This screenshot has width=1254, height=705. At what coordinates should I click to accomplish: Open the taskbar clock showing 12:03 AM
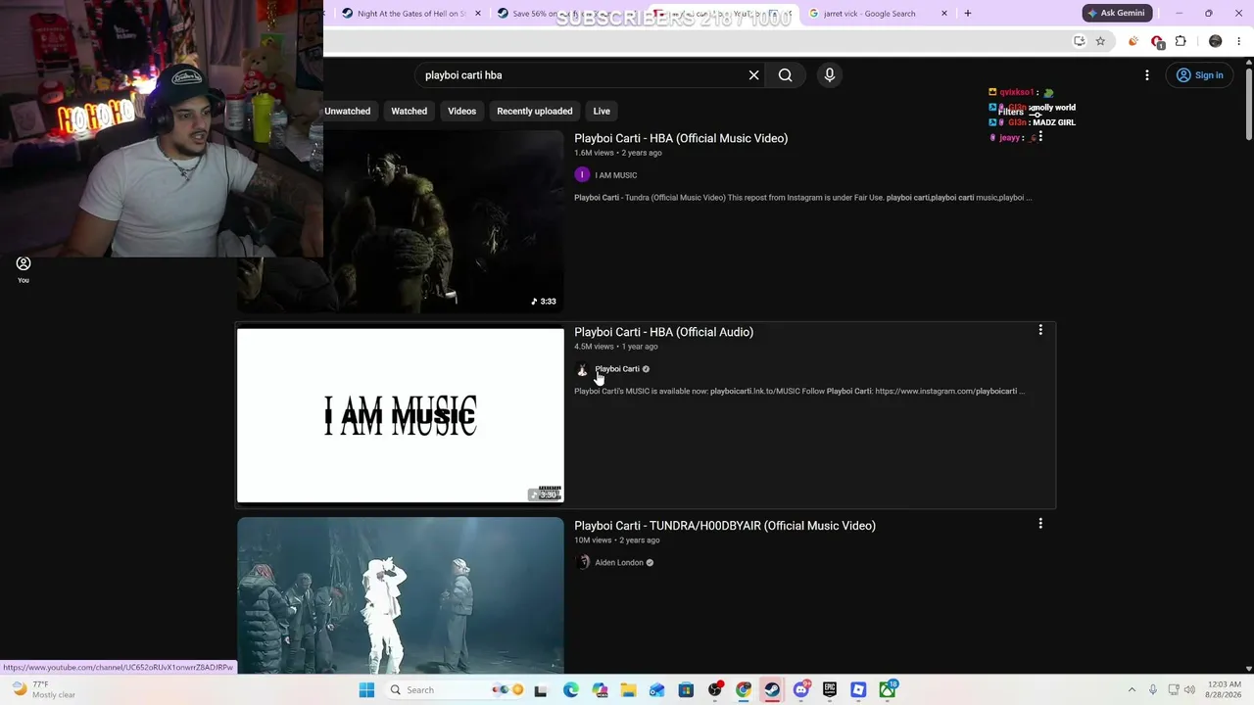coord(1225,690)
